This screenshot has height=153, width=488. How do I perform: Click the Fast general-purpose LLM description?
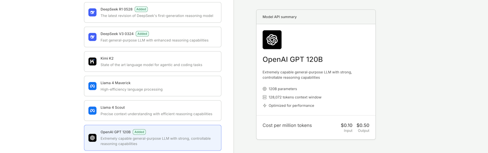(155, 40)
